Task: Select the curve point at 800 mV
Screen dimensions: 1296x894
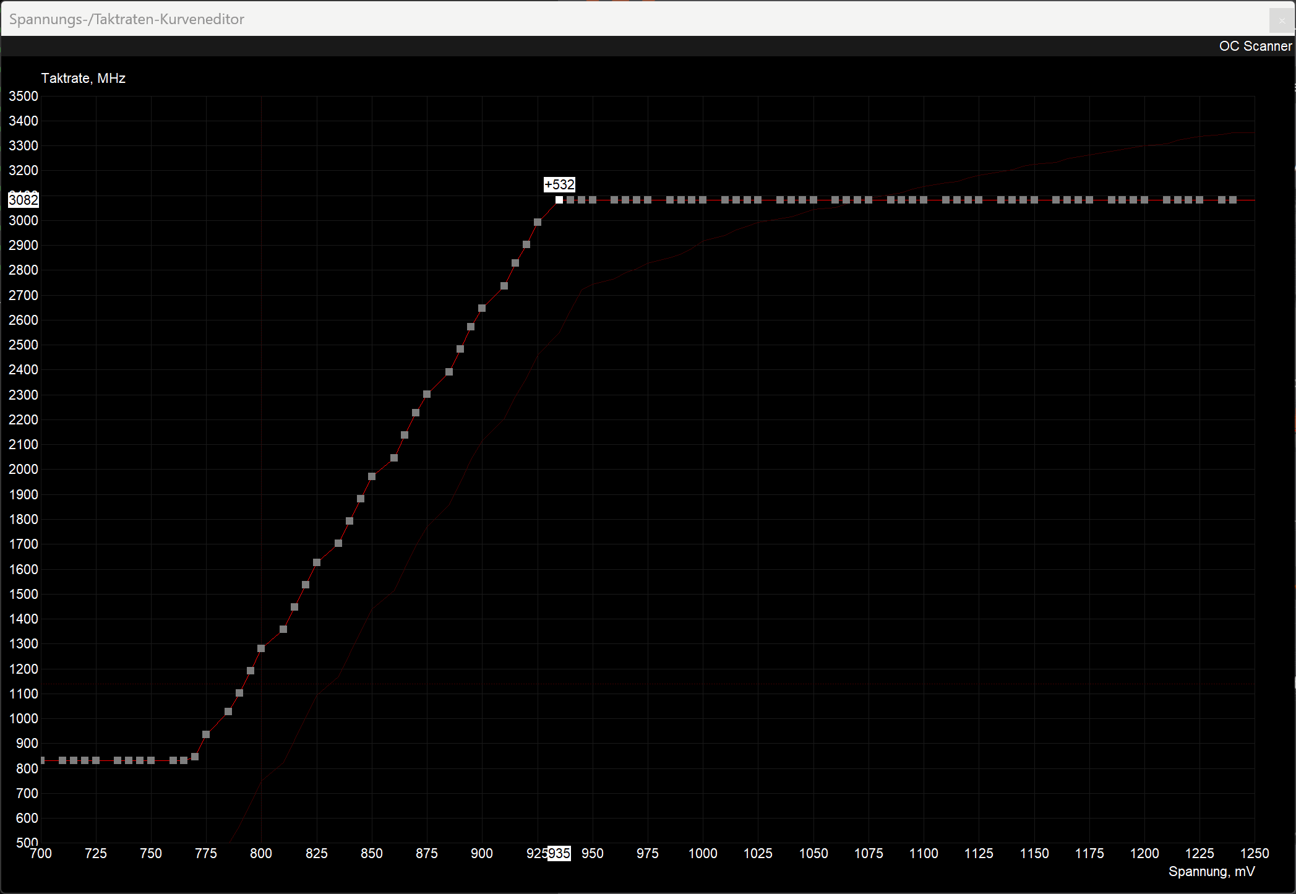Action: (x=261, y=648)
